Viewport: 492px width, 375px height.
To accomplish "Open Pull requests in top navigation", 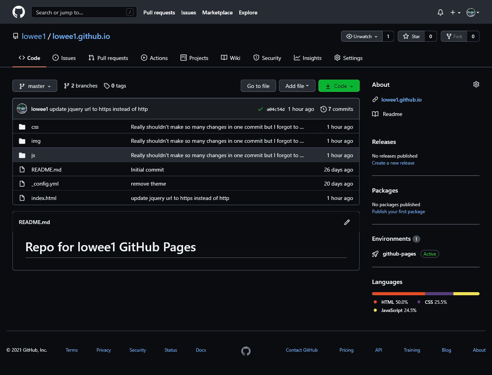I will pyautogui.click(x=159, y=12).
